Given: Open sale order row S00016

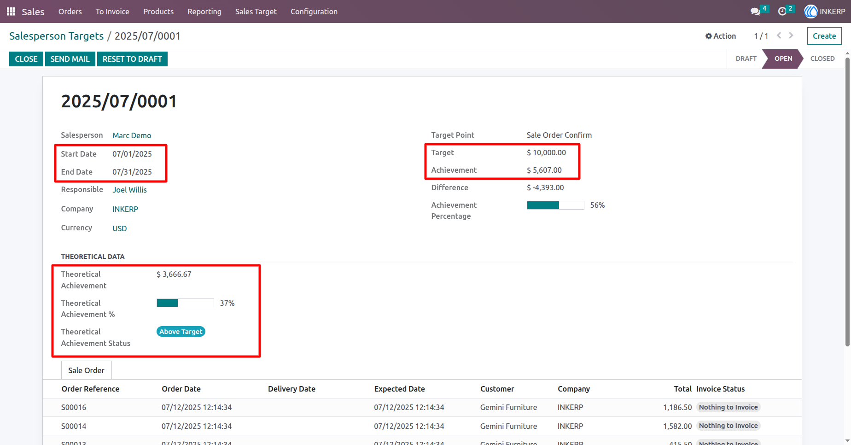Looking at the screenshot, I should click(422, 407).
